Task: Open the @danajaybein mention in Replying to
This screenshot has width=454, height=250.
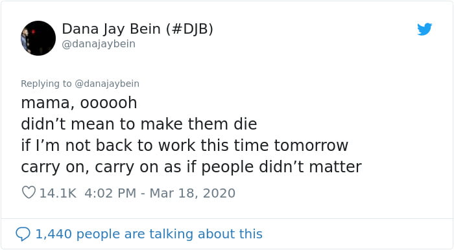Action: pyautogui.click(x=107, y=84)
